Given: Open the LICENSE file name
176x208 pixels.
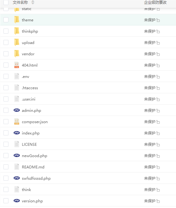Looking at the screenshot, I should [x=29, y=145].
